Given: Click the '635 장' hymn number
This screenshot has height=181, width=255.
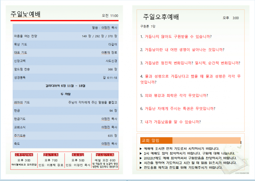Looking at the screenshot, I should [x=112, y=135].
